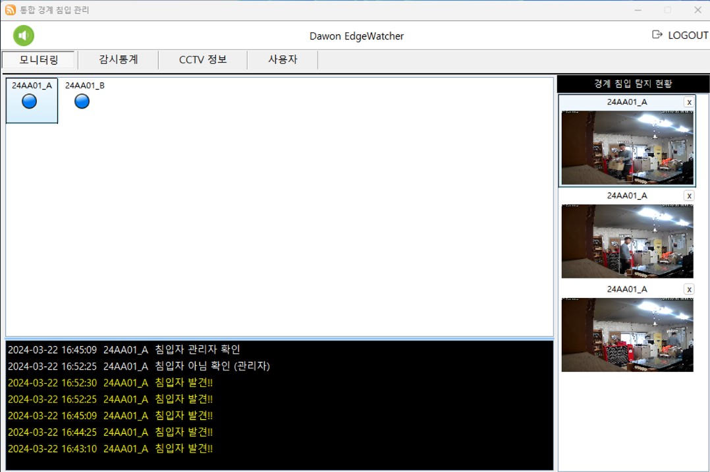
Task: Click the LOGOUT text
Action: [688, 35]
